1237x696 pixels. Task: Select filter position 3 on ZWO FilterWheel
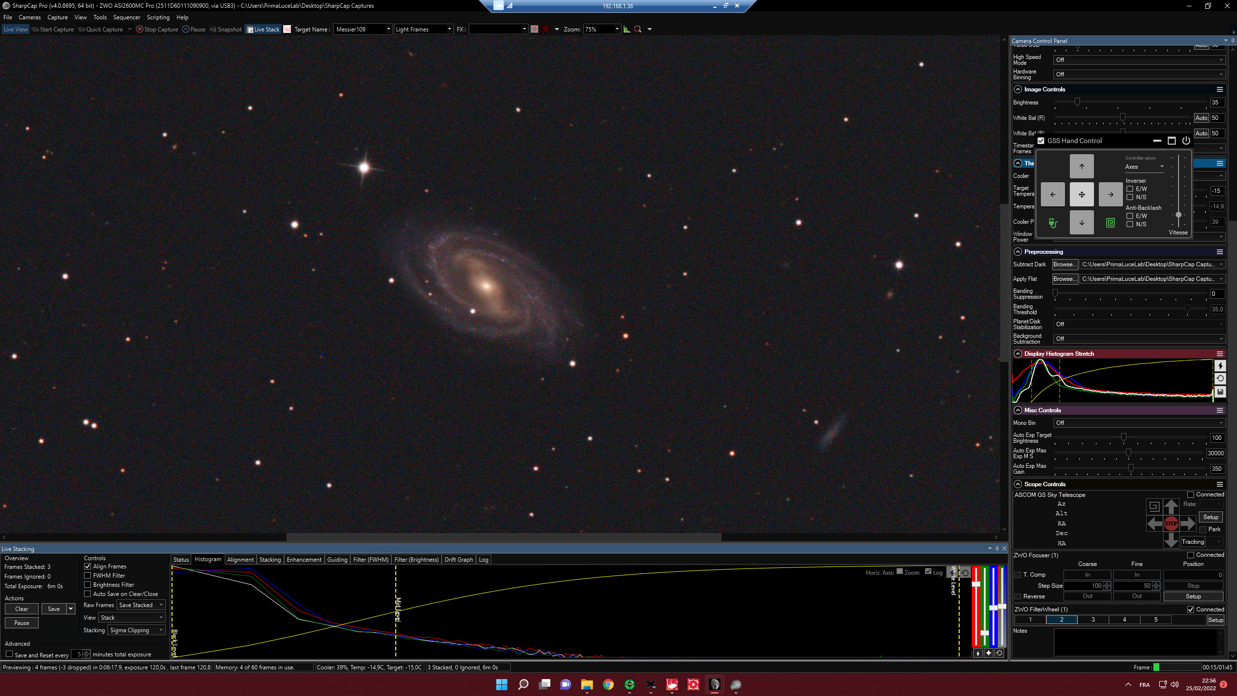pyautogui.click(x=1093, y=620)
